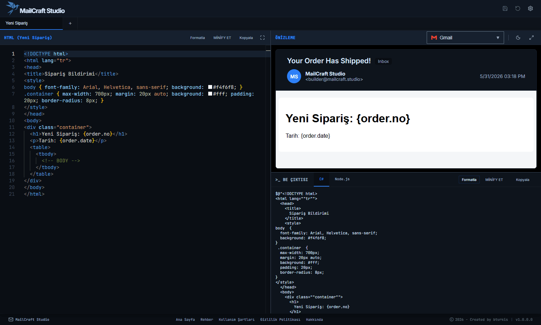Screen dimensions: 541x325
Task: Click the HTML (Yeni Sipariş) panel title
Action: [x=28, y=38]
